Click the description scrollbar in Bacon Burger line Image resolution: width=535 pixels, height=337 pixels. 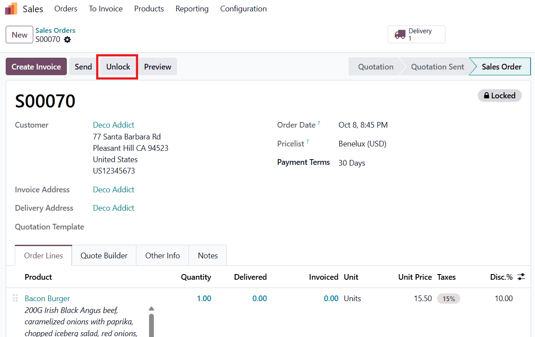tap(151, 323)
